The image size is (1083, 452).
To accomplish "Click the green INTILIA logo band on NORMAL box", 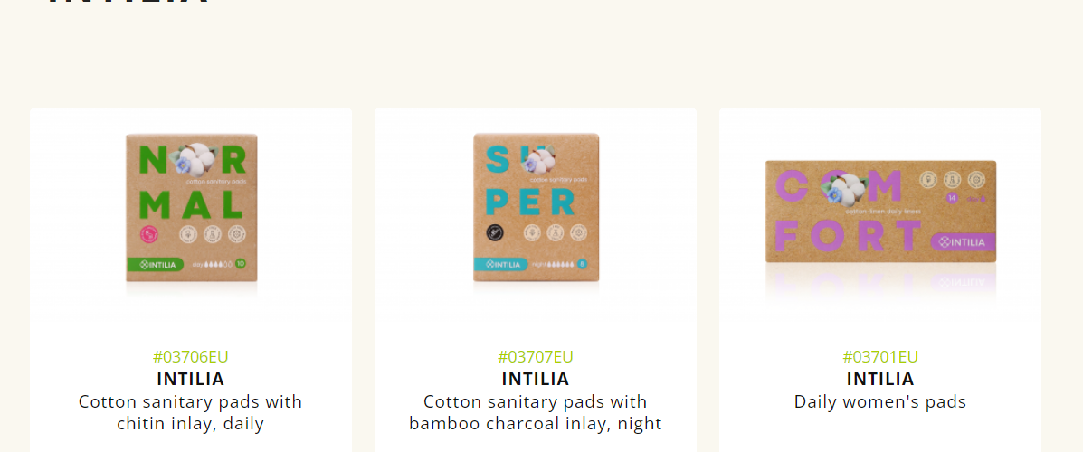I will 156,264.
